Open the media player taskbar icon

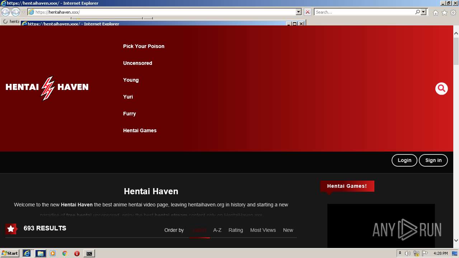click(x=53, y=253)
